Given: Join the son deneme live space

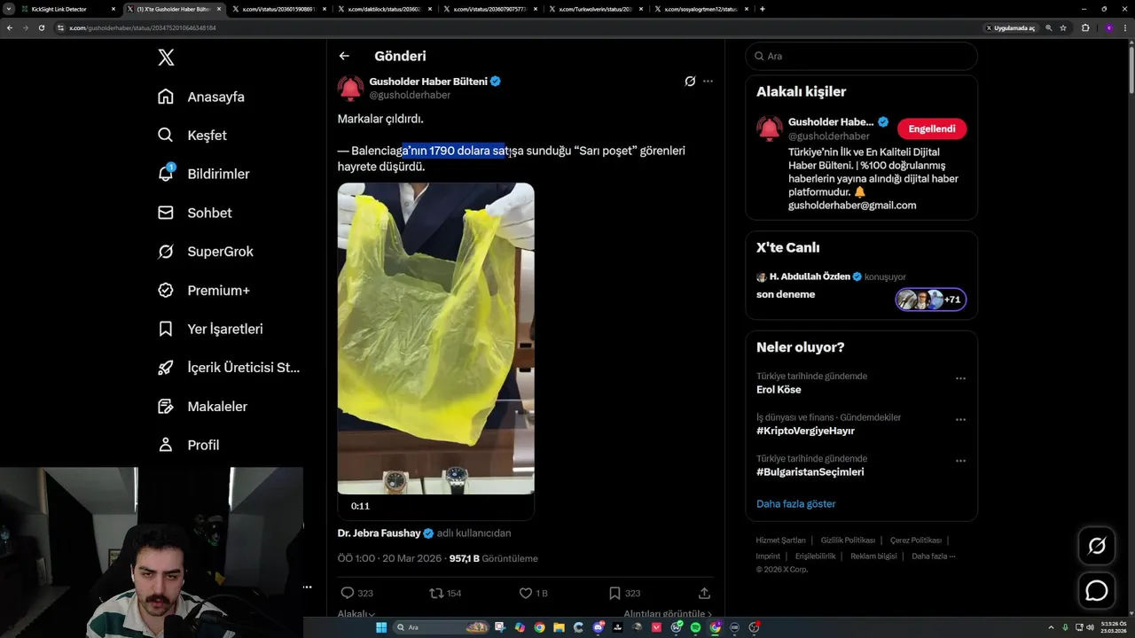Looking at the screenshot, I should coord(786,294).
